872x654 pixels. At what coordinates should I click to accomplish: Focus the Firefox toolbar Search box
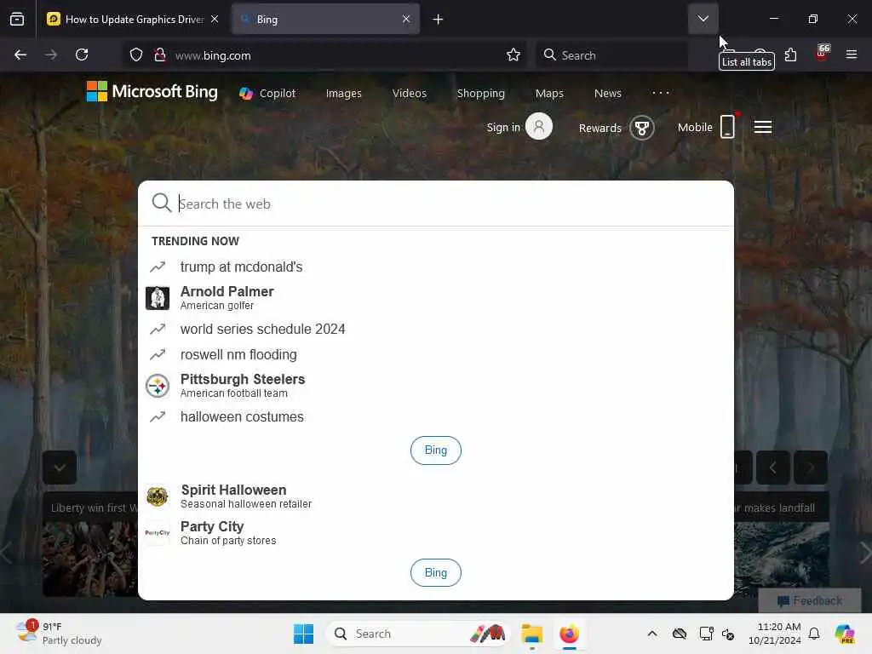point(611,55)
